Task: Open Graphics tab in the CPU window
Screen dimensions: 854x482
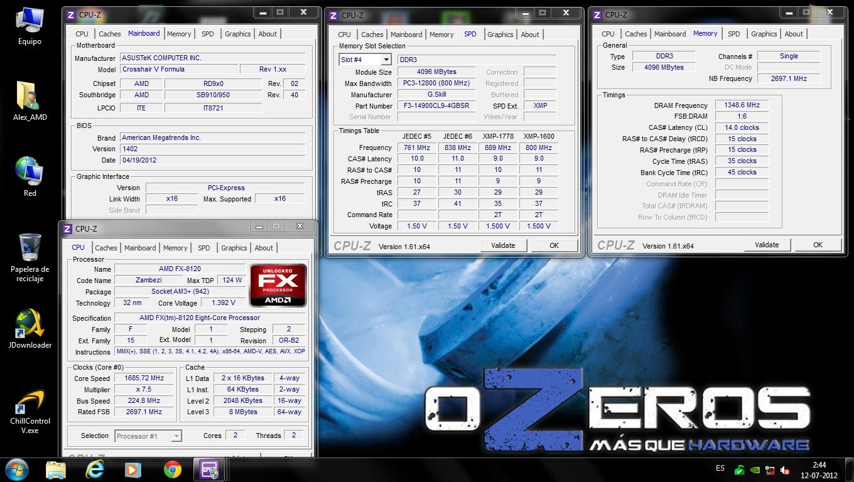Action: click(x=234, y=248)
